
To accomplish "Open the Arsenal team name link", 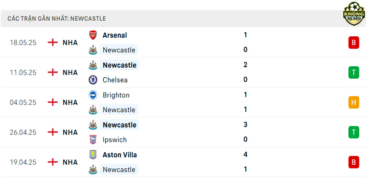I will (114, 35).
